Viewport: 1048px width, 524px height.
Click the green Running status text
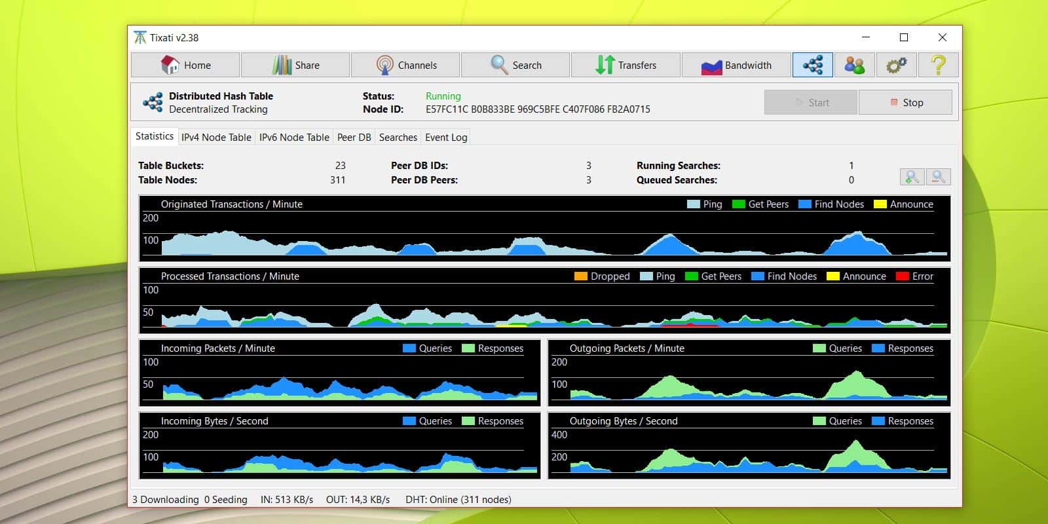[443, 96]
